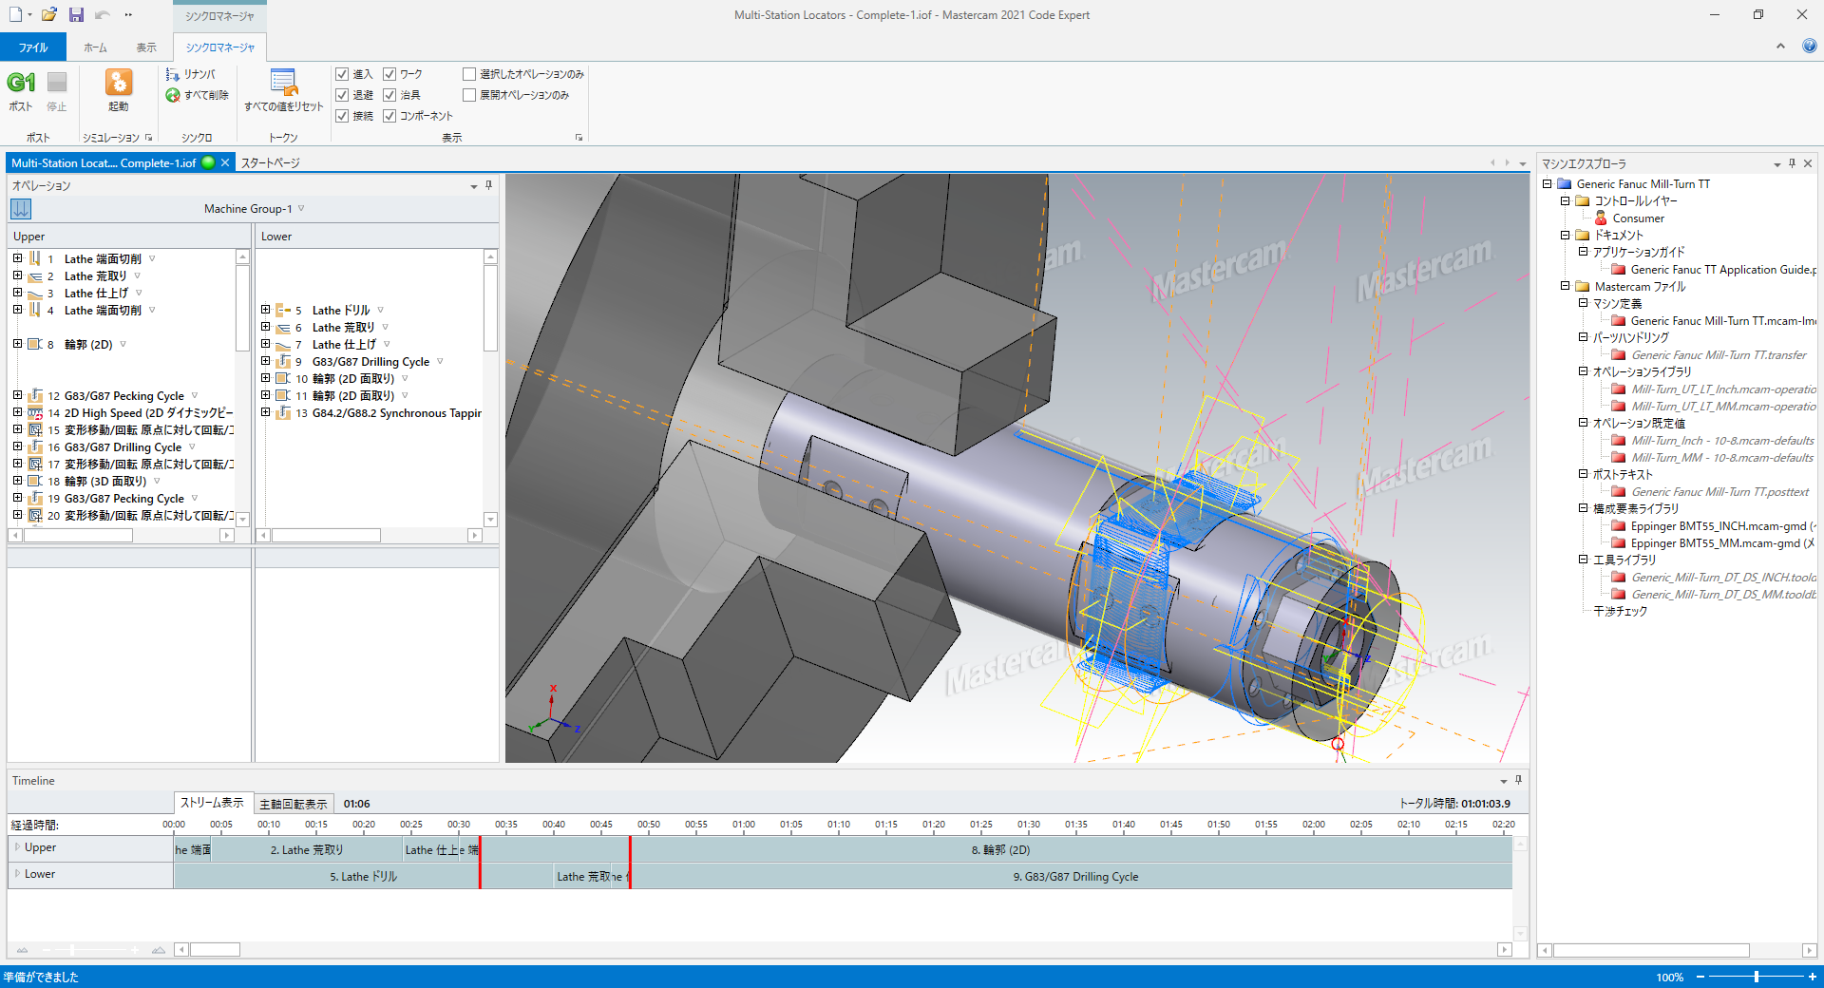This screenshot has height=988, width=1824.
Task: Click the G1 Post (ポスト) icon
Action: [21, 83]
